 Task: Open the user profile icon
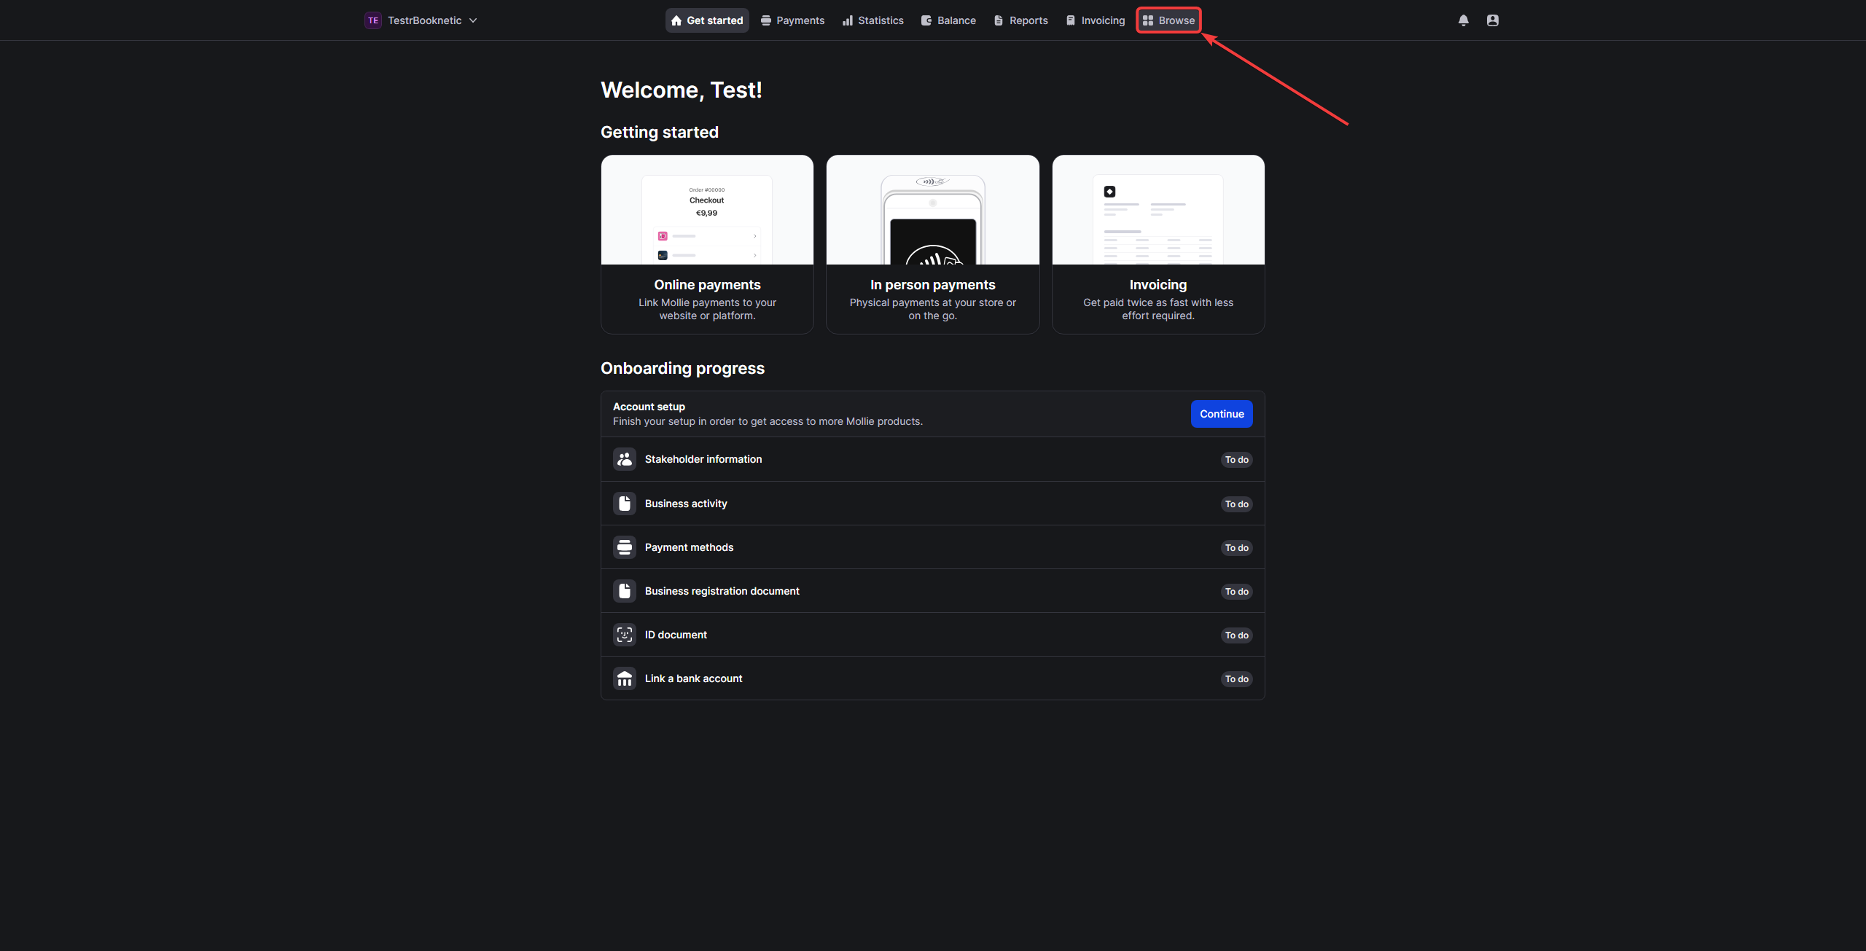point(1492,20)
